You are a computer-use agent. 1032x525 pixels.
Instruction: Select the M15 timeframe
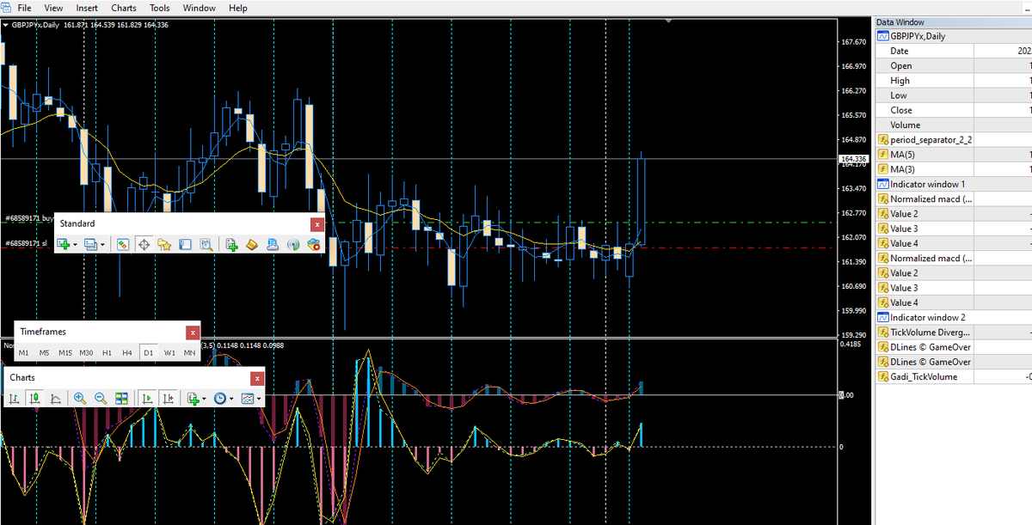click(65, 352)
